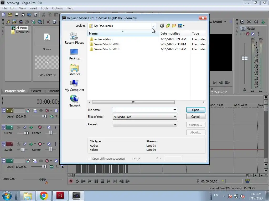Click the Play button in transport bar

click(90, 181)
